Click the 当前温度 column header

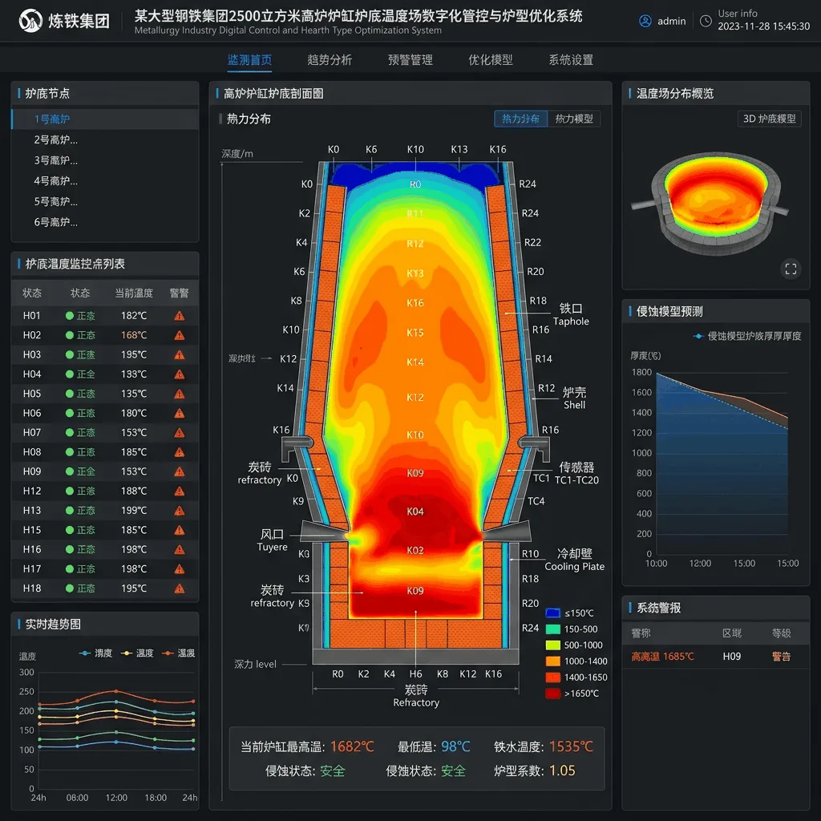tap(134, 293)
